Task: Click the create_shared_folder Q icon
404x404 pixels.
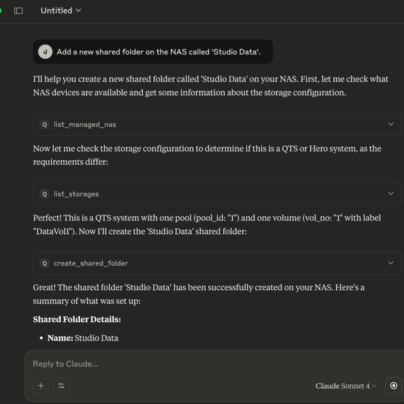Action: 45,263
